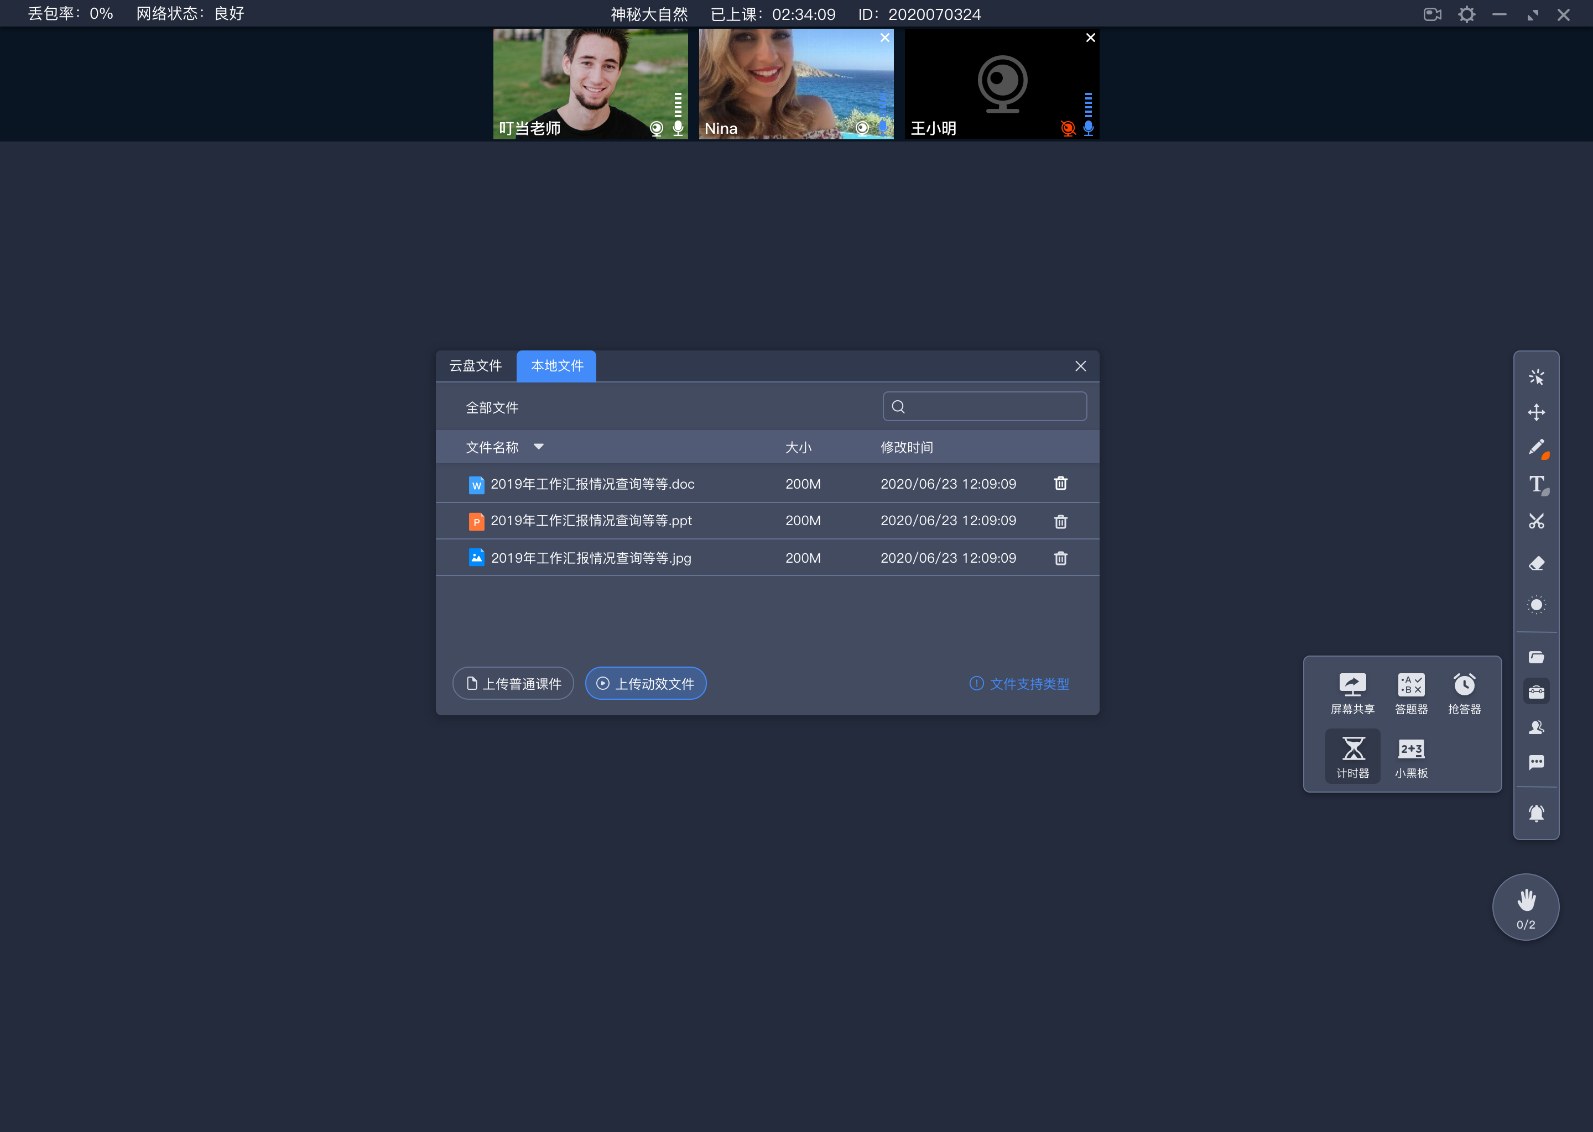The width and height of the screenshot is (1593, 1132).
Task: Switch to the 云盘文件 tab
Action: (x=478, y=365)
